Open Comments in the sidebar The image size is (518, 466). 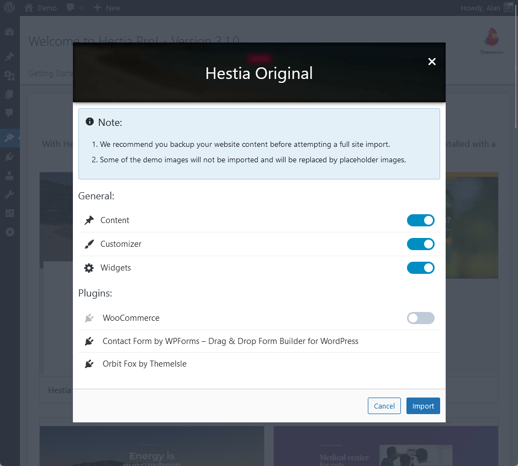9,113
